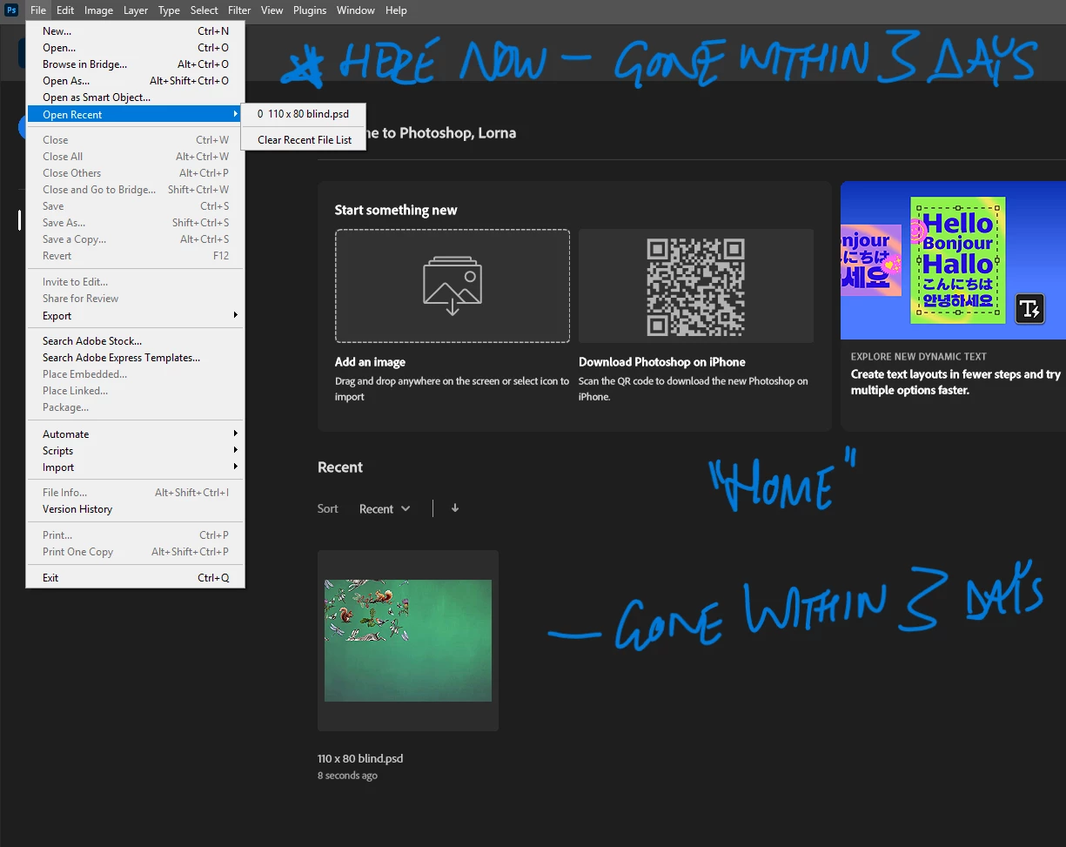The height and width of the screenshot is (847, 1066).
Task: Choose Version History in File menu
Action: coord(136,509)
